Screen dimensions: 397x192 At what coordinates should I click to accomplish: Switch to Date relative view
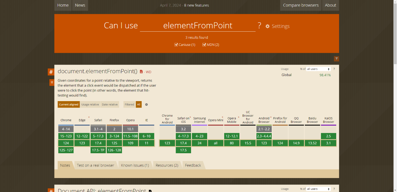(110, 105)
